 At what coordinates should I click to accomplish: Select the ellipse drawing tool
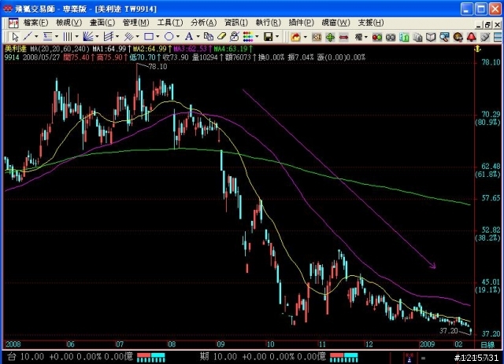click(169, 37)
